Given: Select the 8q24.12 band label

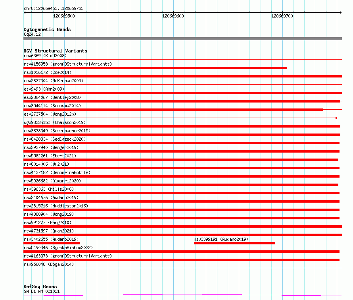Looking at the screenshot, I should pos(32,34).
